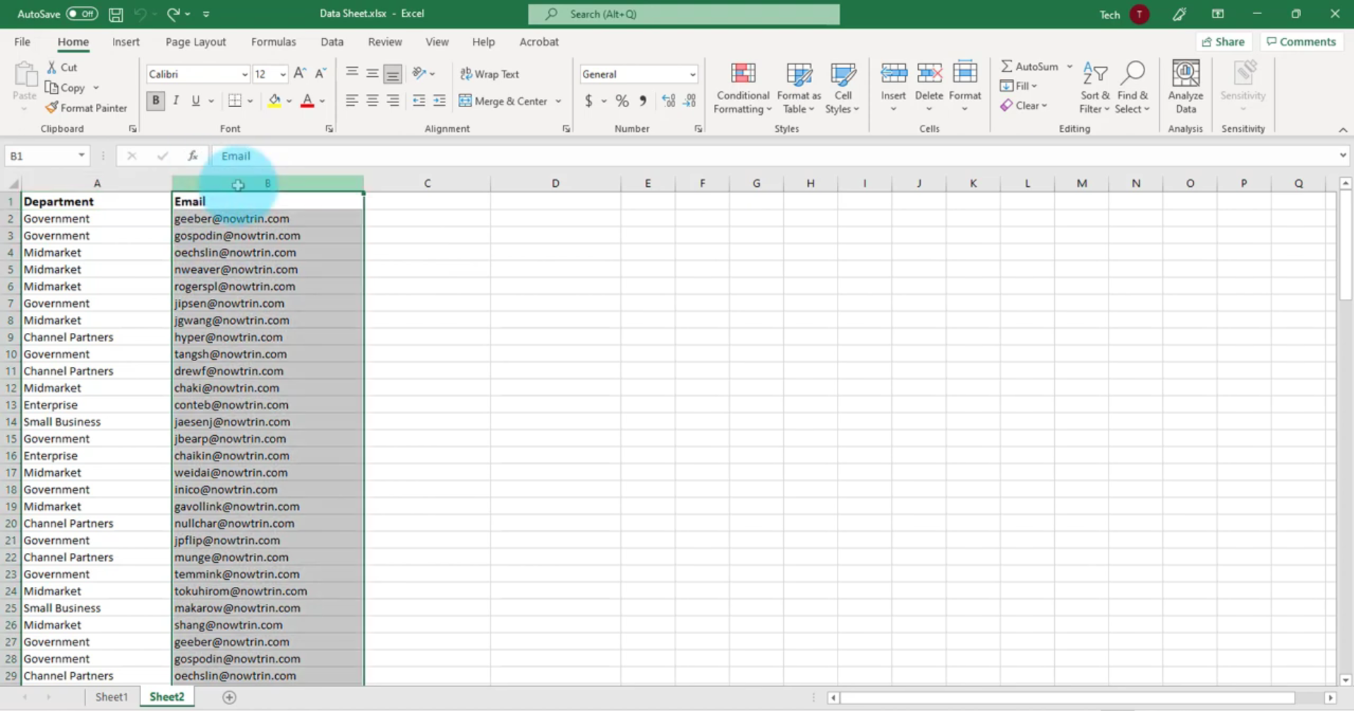Viewport: 1354px width, 711px height.
Task: Click the Select All corner triangle
Action: coord(13,183)
